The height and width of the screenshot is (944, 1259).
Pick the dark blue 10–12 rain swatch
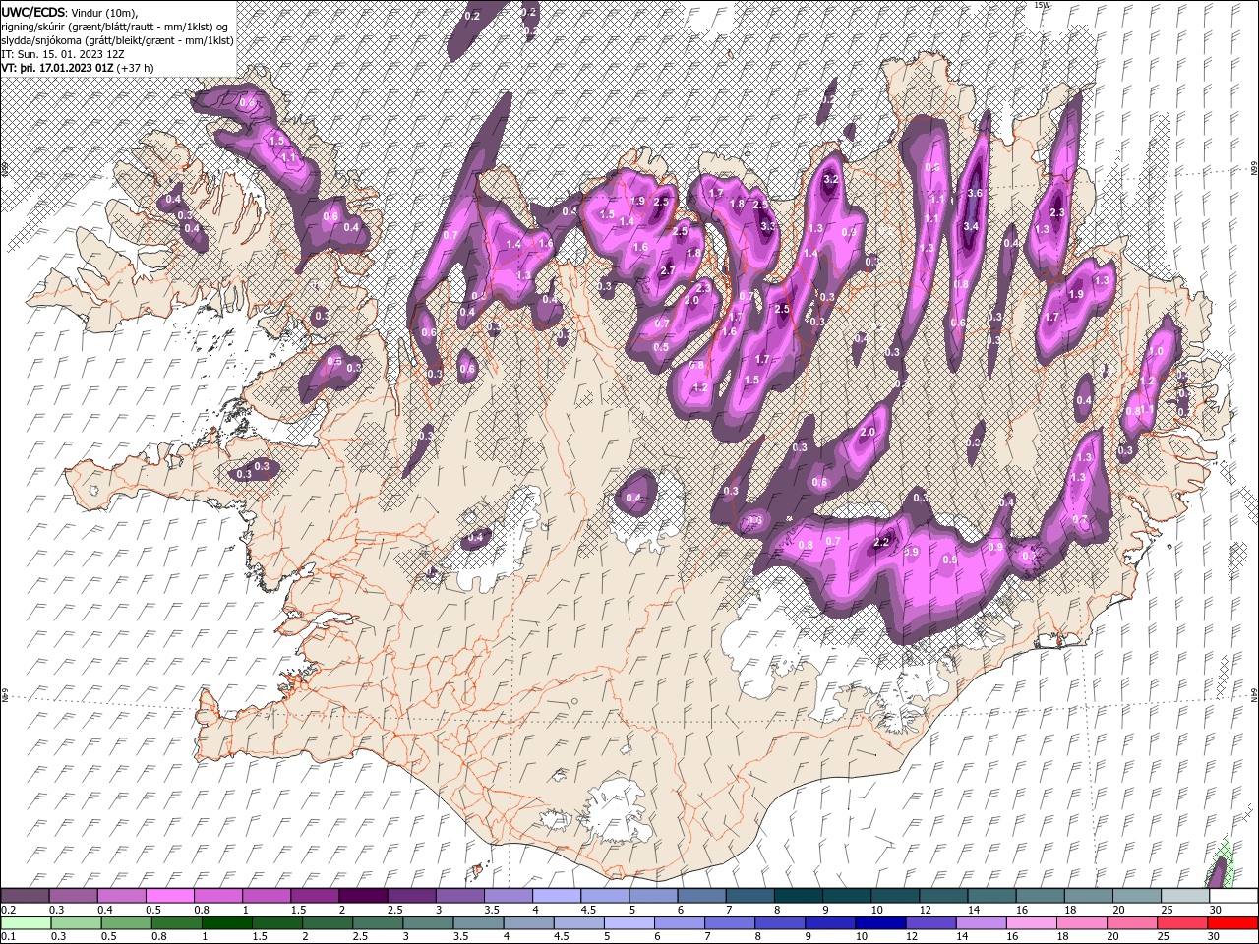879,923
